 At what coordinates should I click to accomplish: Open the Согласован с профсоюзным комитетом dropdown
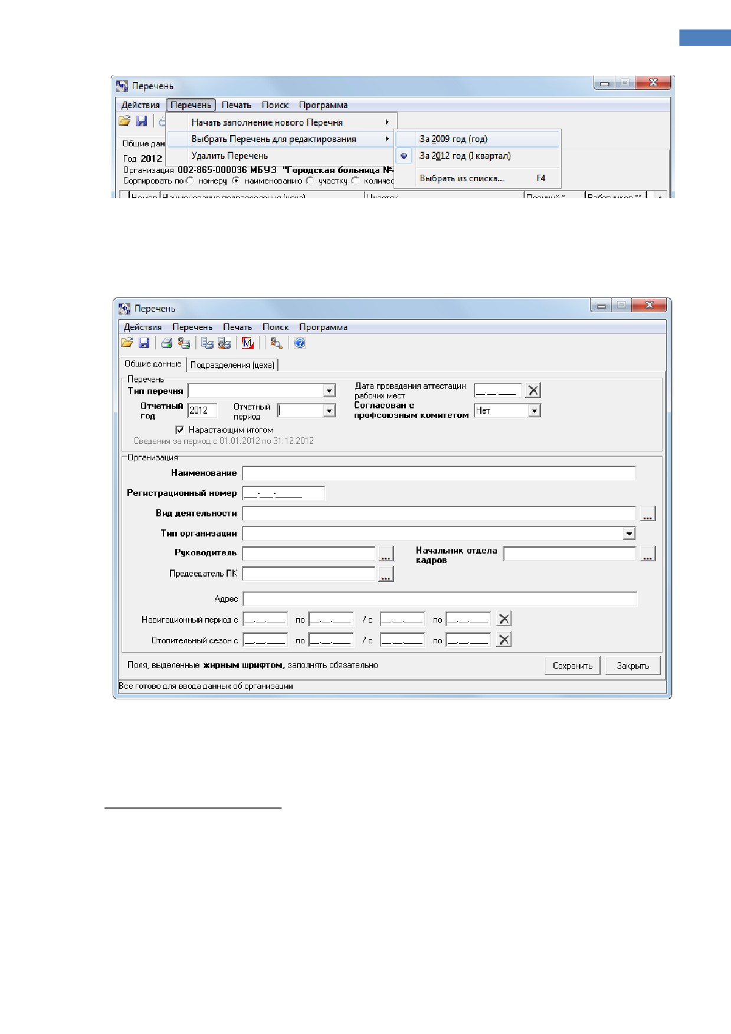pos(534,411)
